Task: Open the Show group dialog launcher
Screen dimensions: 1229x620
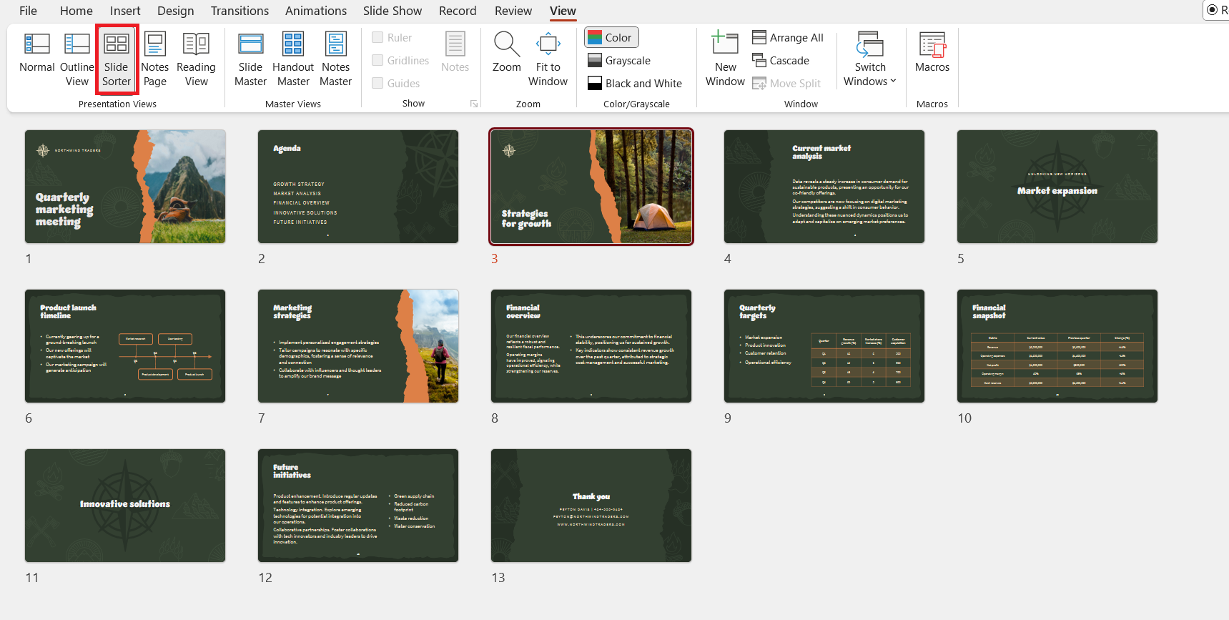Action: pos(474,104)
